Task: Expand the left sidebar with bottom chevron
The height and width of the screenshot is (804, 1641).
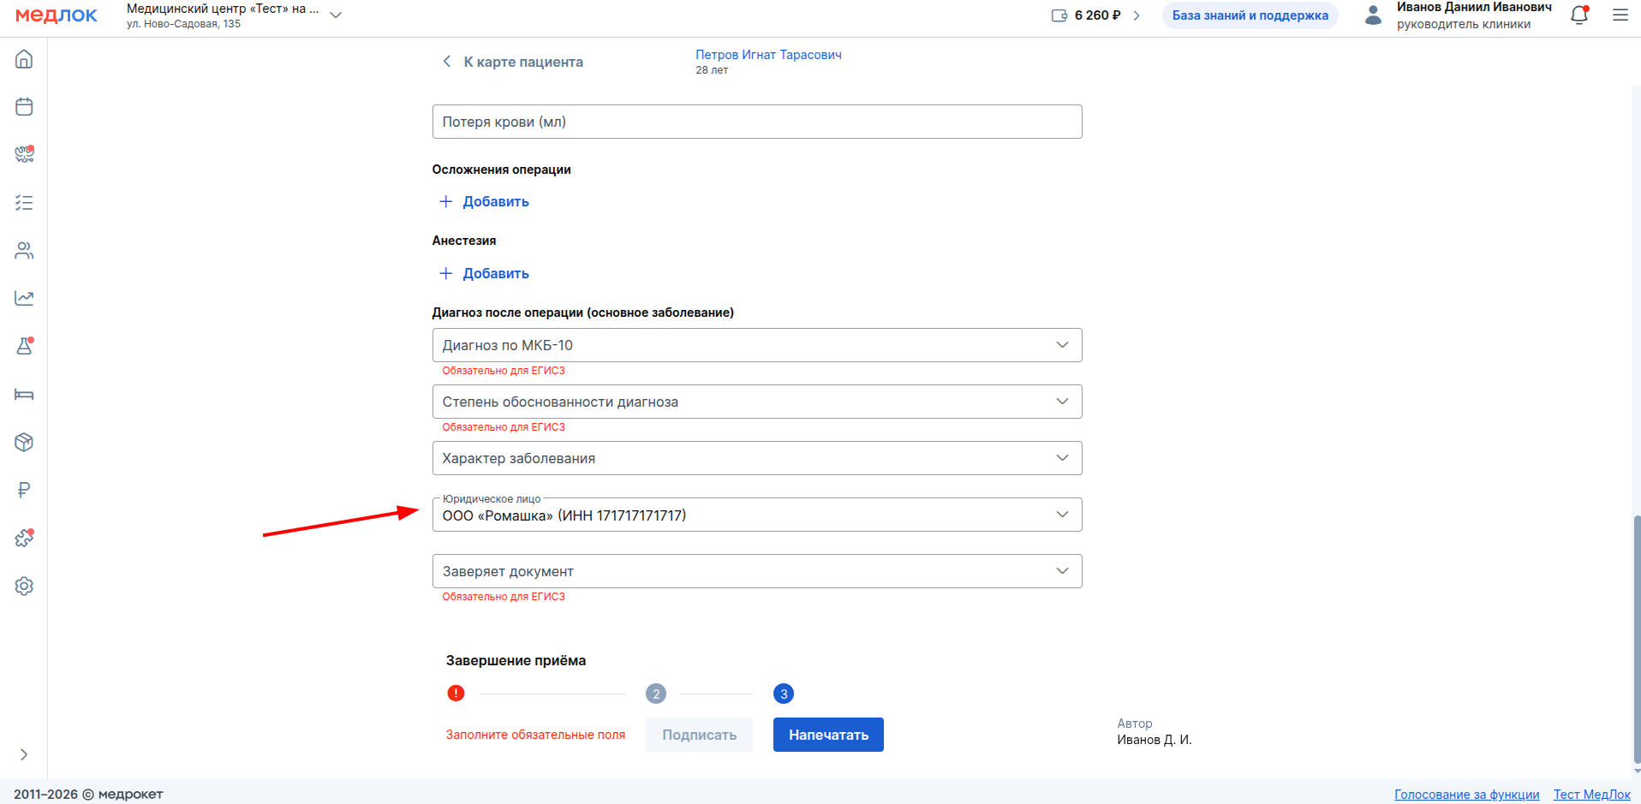Action: [24, 754]
